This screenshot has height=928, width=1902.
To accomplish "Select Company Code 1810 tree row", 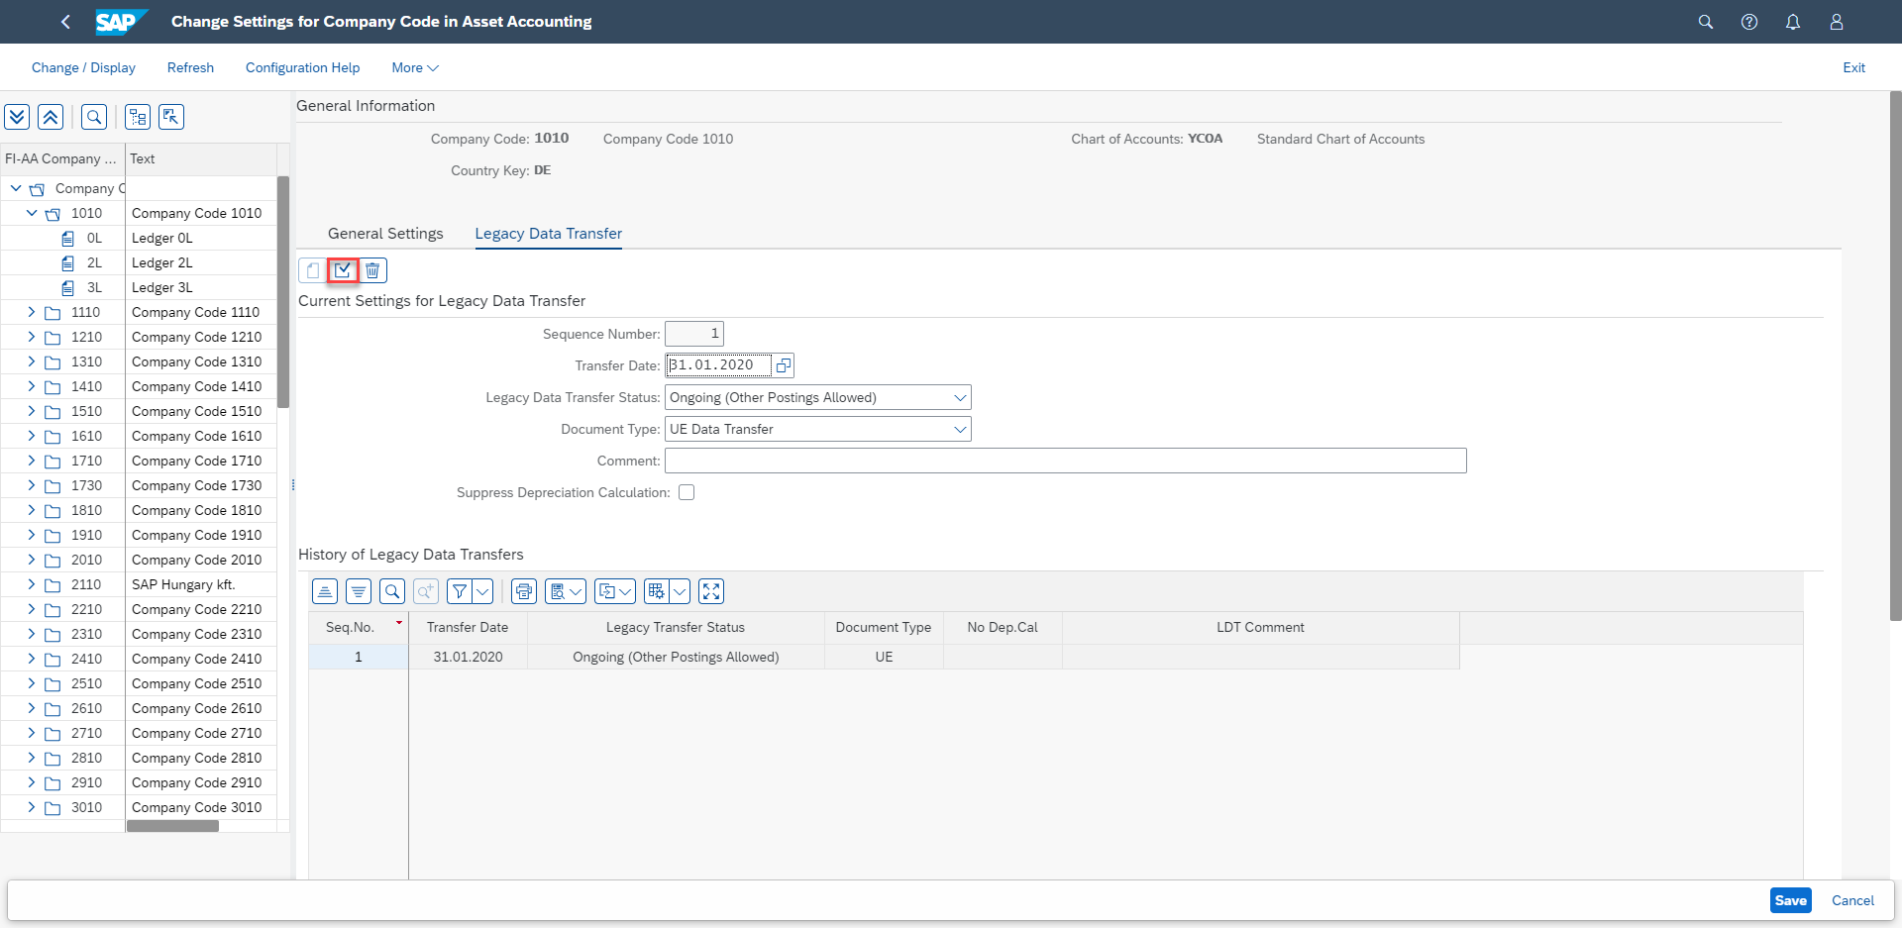I will point(139,510).
